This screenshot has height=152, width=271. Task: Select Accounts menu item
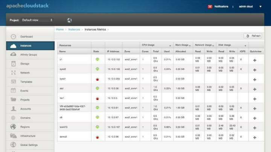click(30, 109)
